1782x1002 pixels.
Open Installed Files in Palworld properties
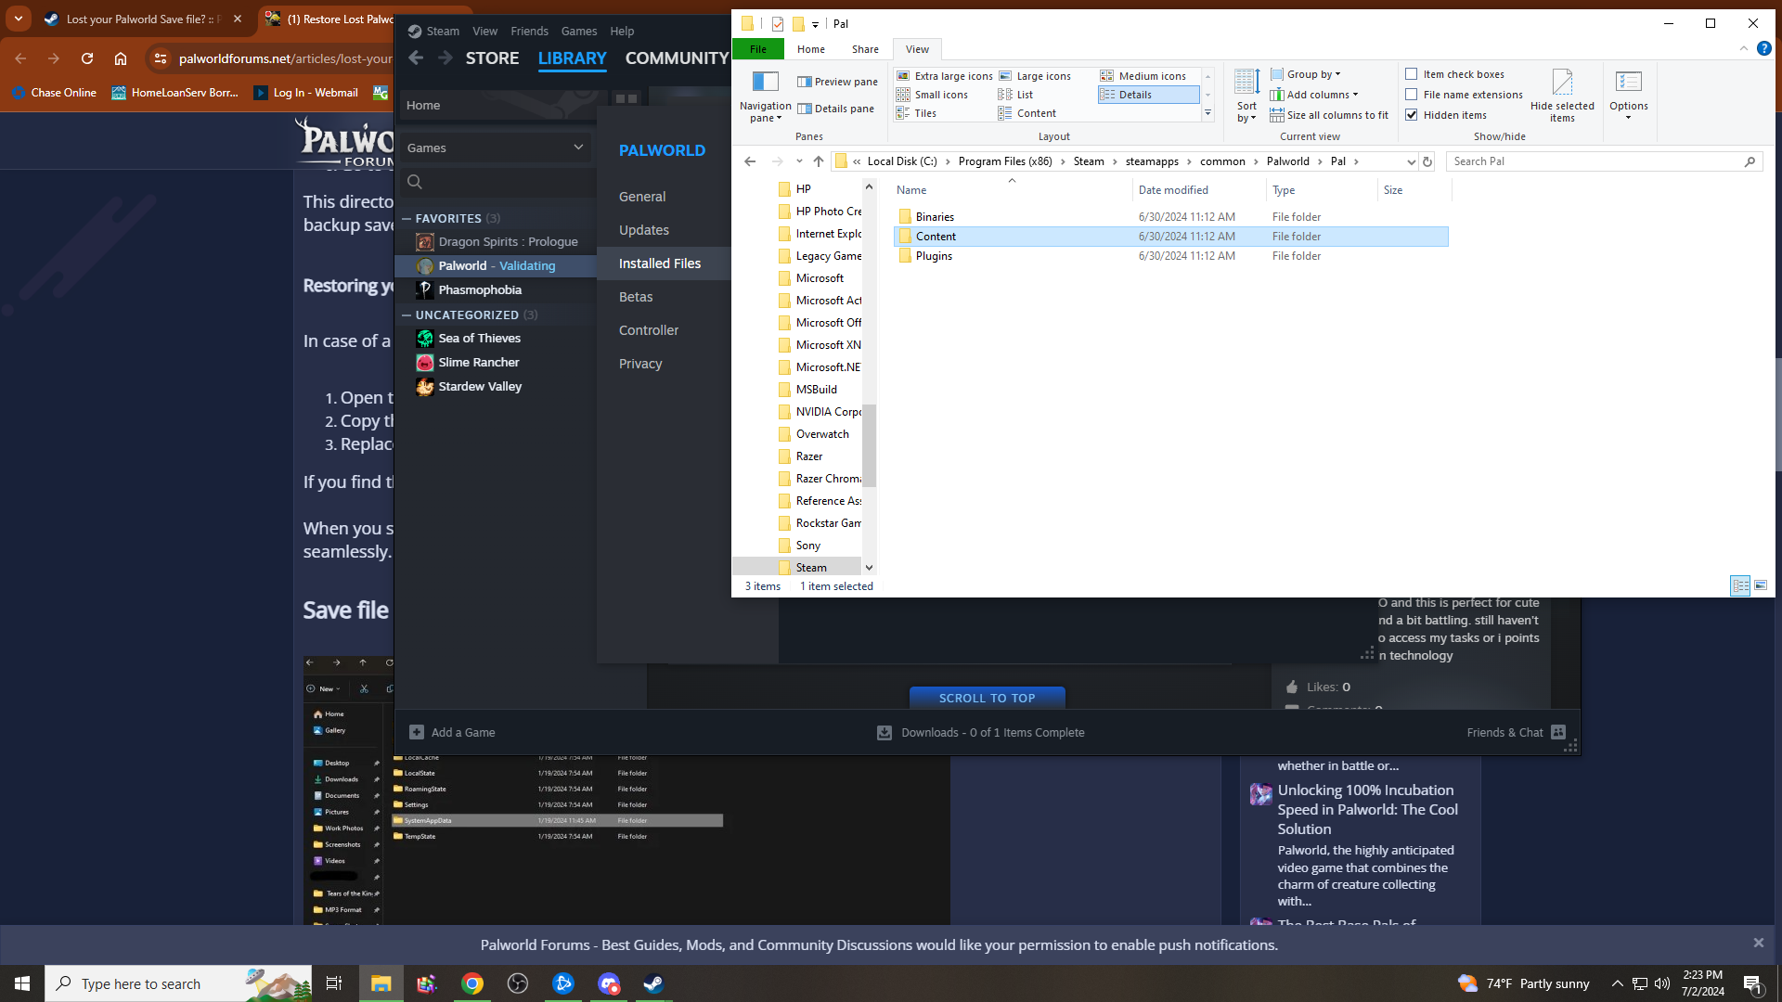tap(660, 263)
